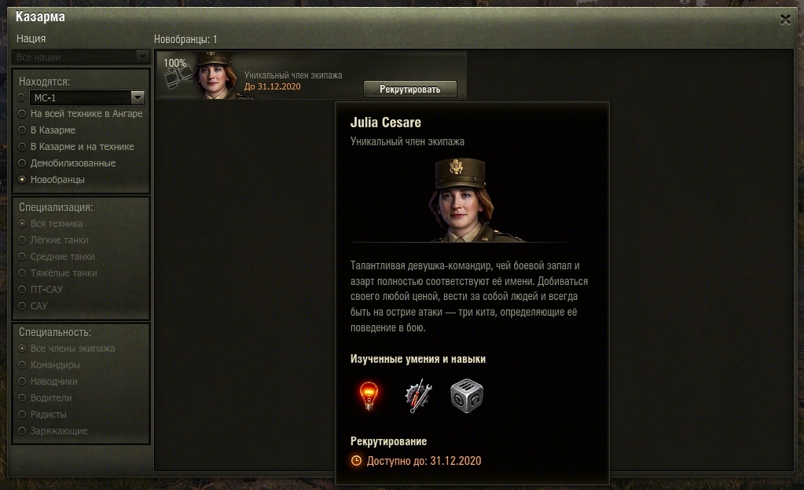Select the 'Демобилизованные' radio option
The image size is (804, 490).
pyautogui.click(x=67, y=163)
